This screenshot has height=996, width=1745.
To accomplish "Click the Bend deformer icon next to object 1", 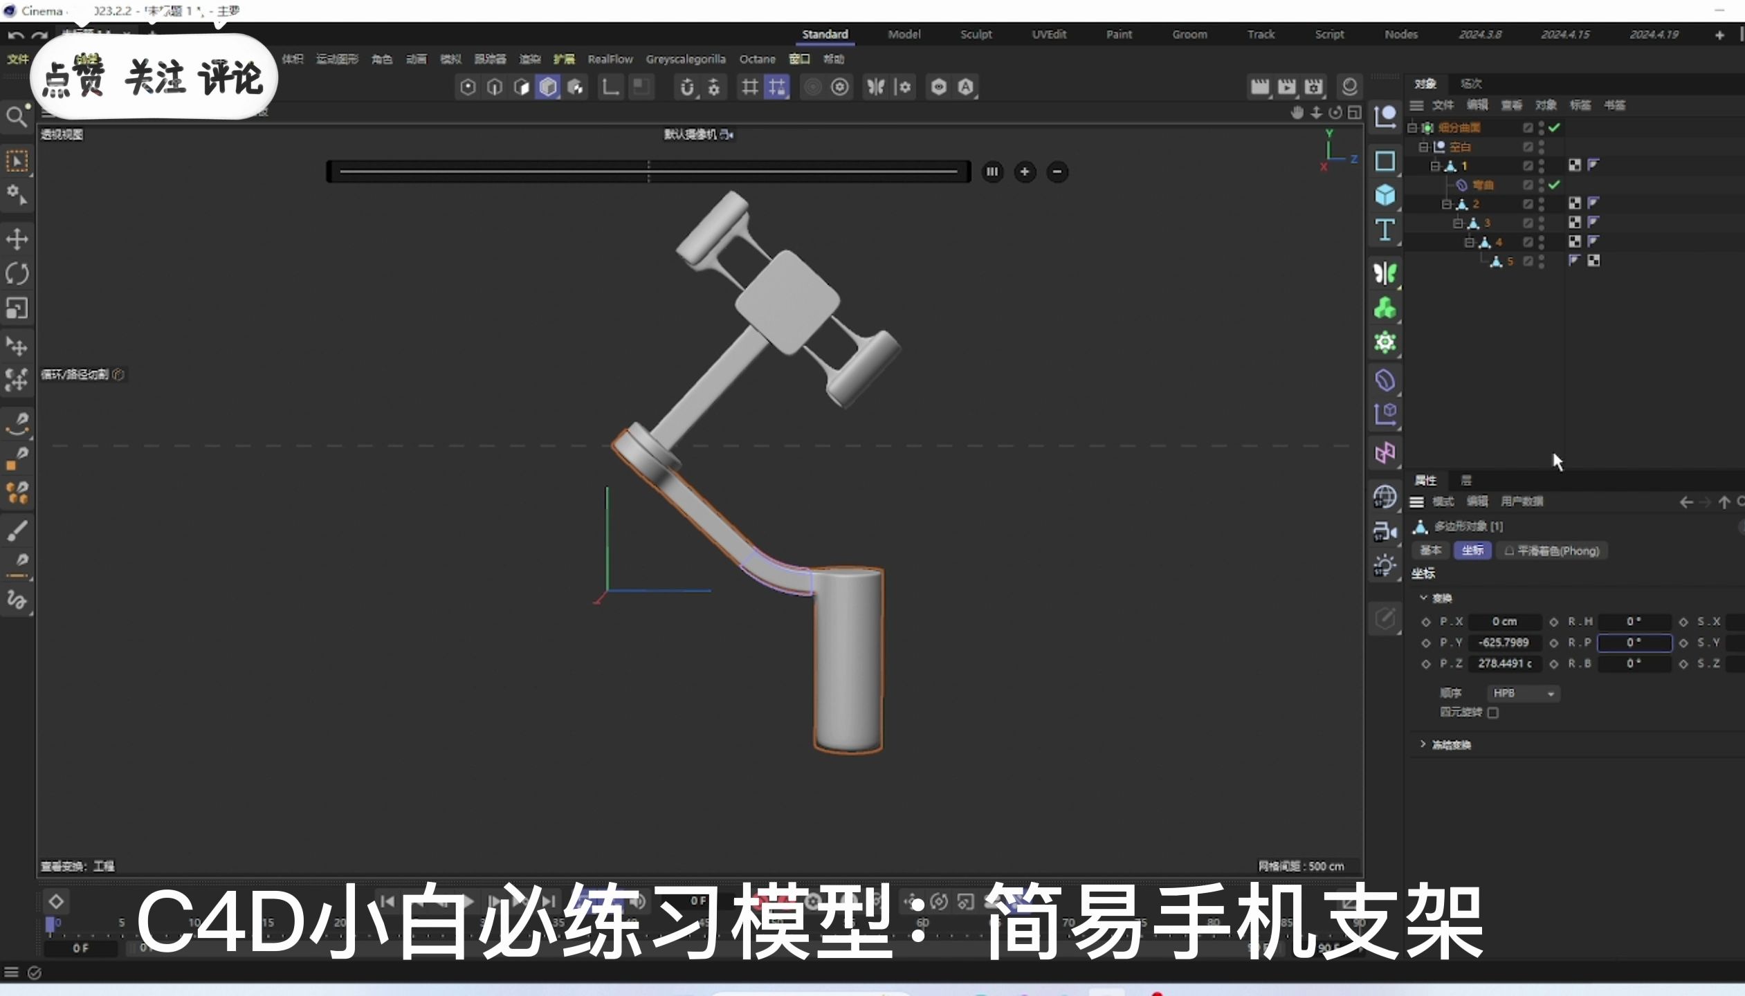I will click(x=1463, y=185).
